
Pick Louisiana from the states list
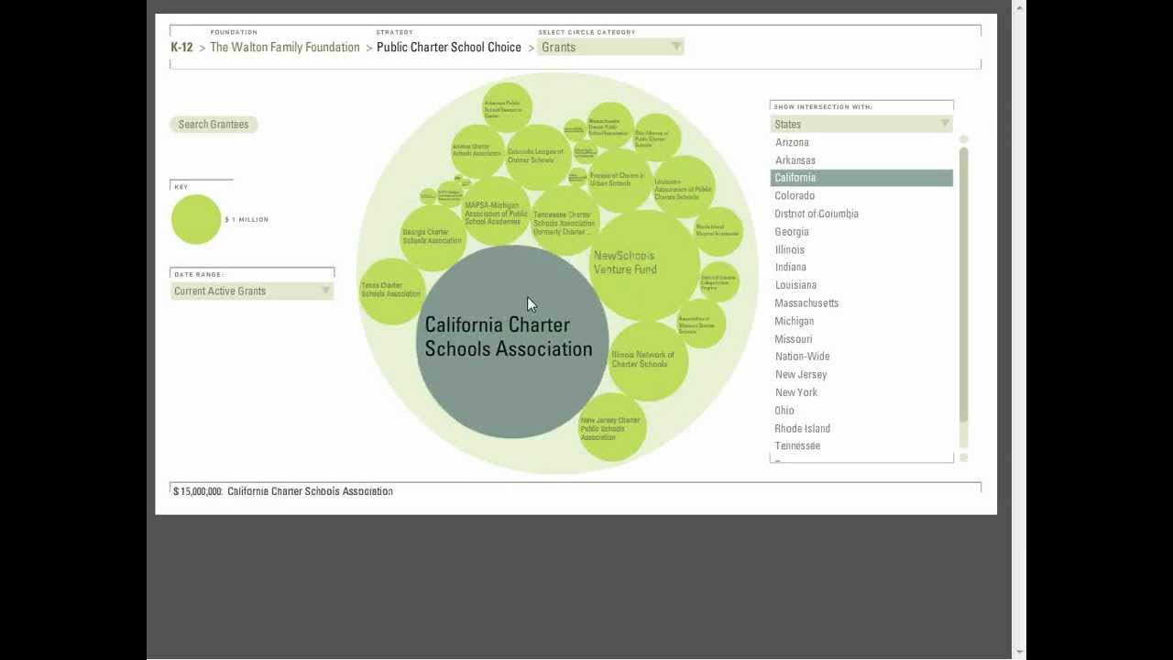pos(795,285)
